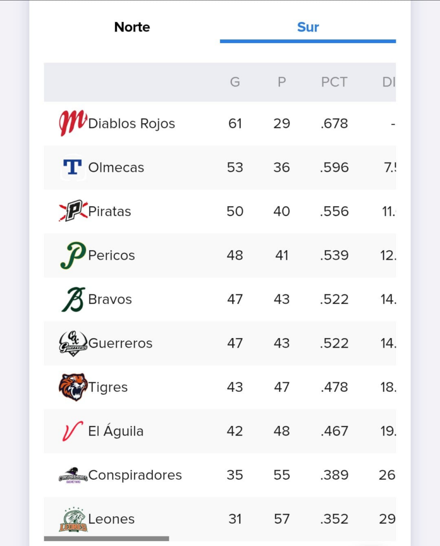Click the Guerreros team name
The height and width of the screenshot is (546, 440).
[x=120, y=343]
